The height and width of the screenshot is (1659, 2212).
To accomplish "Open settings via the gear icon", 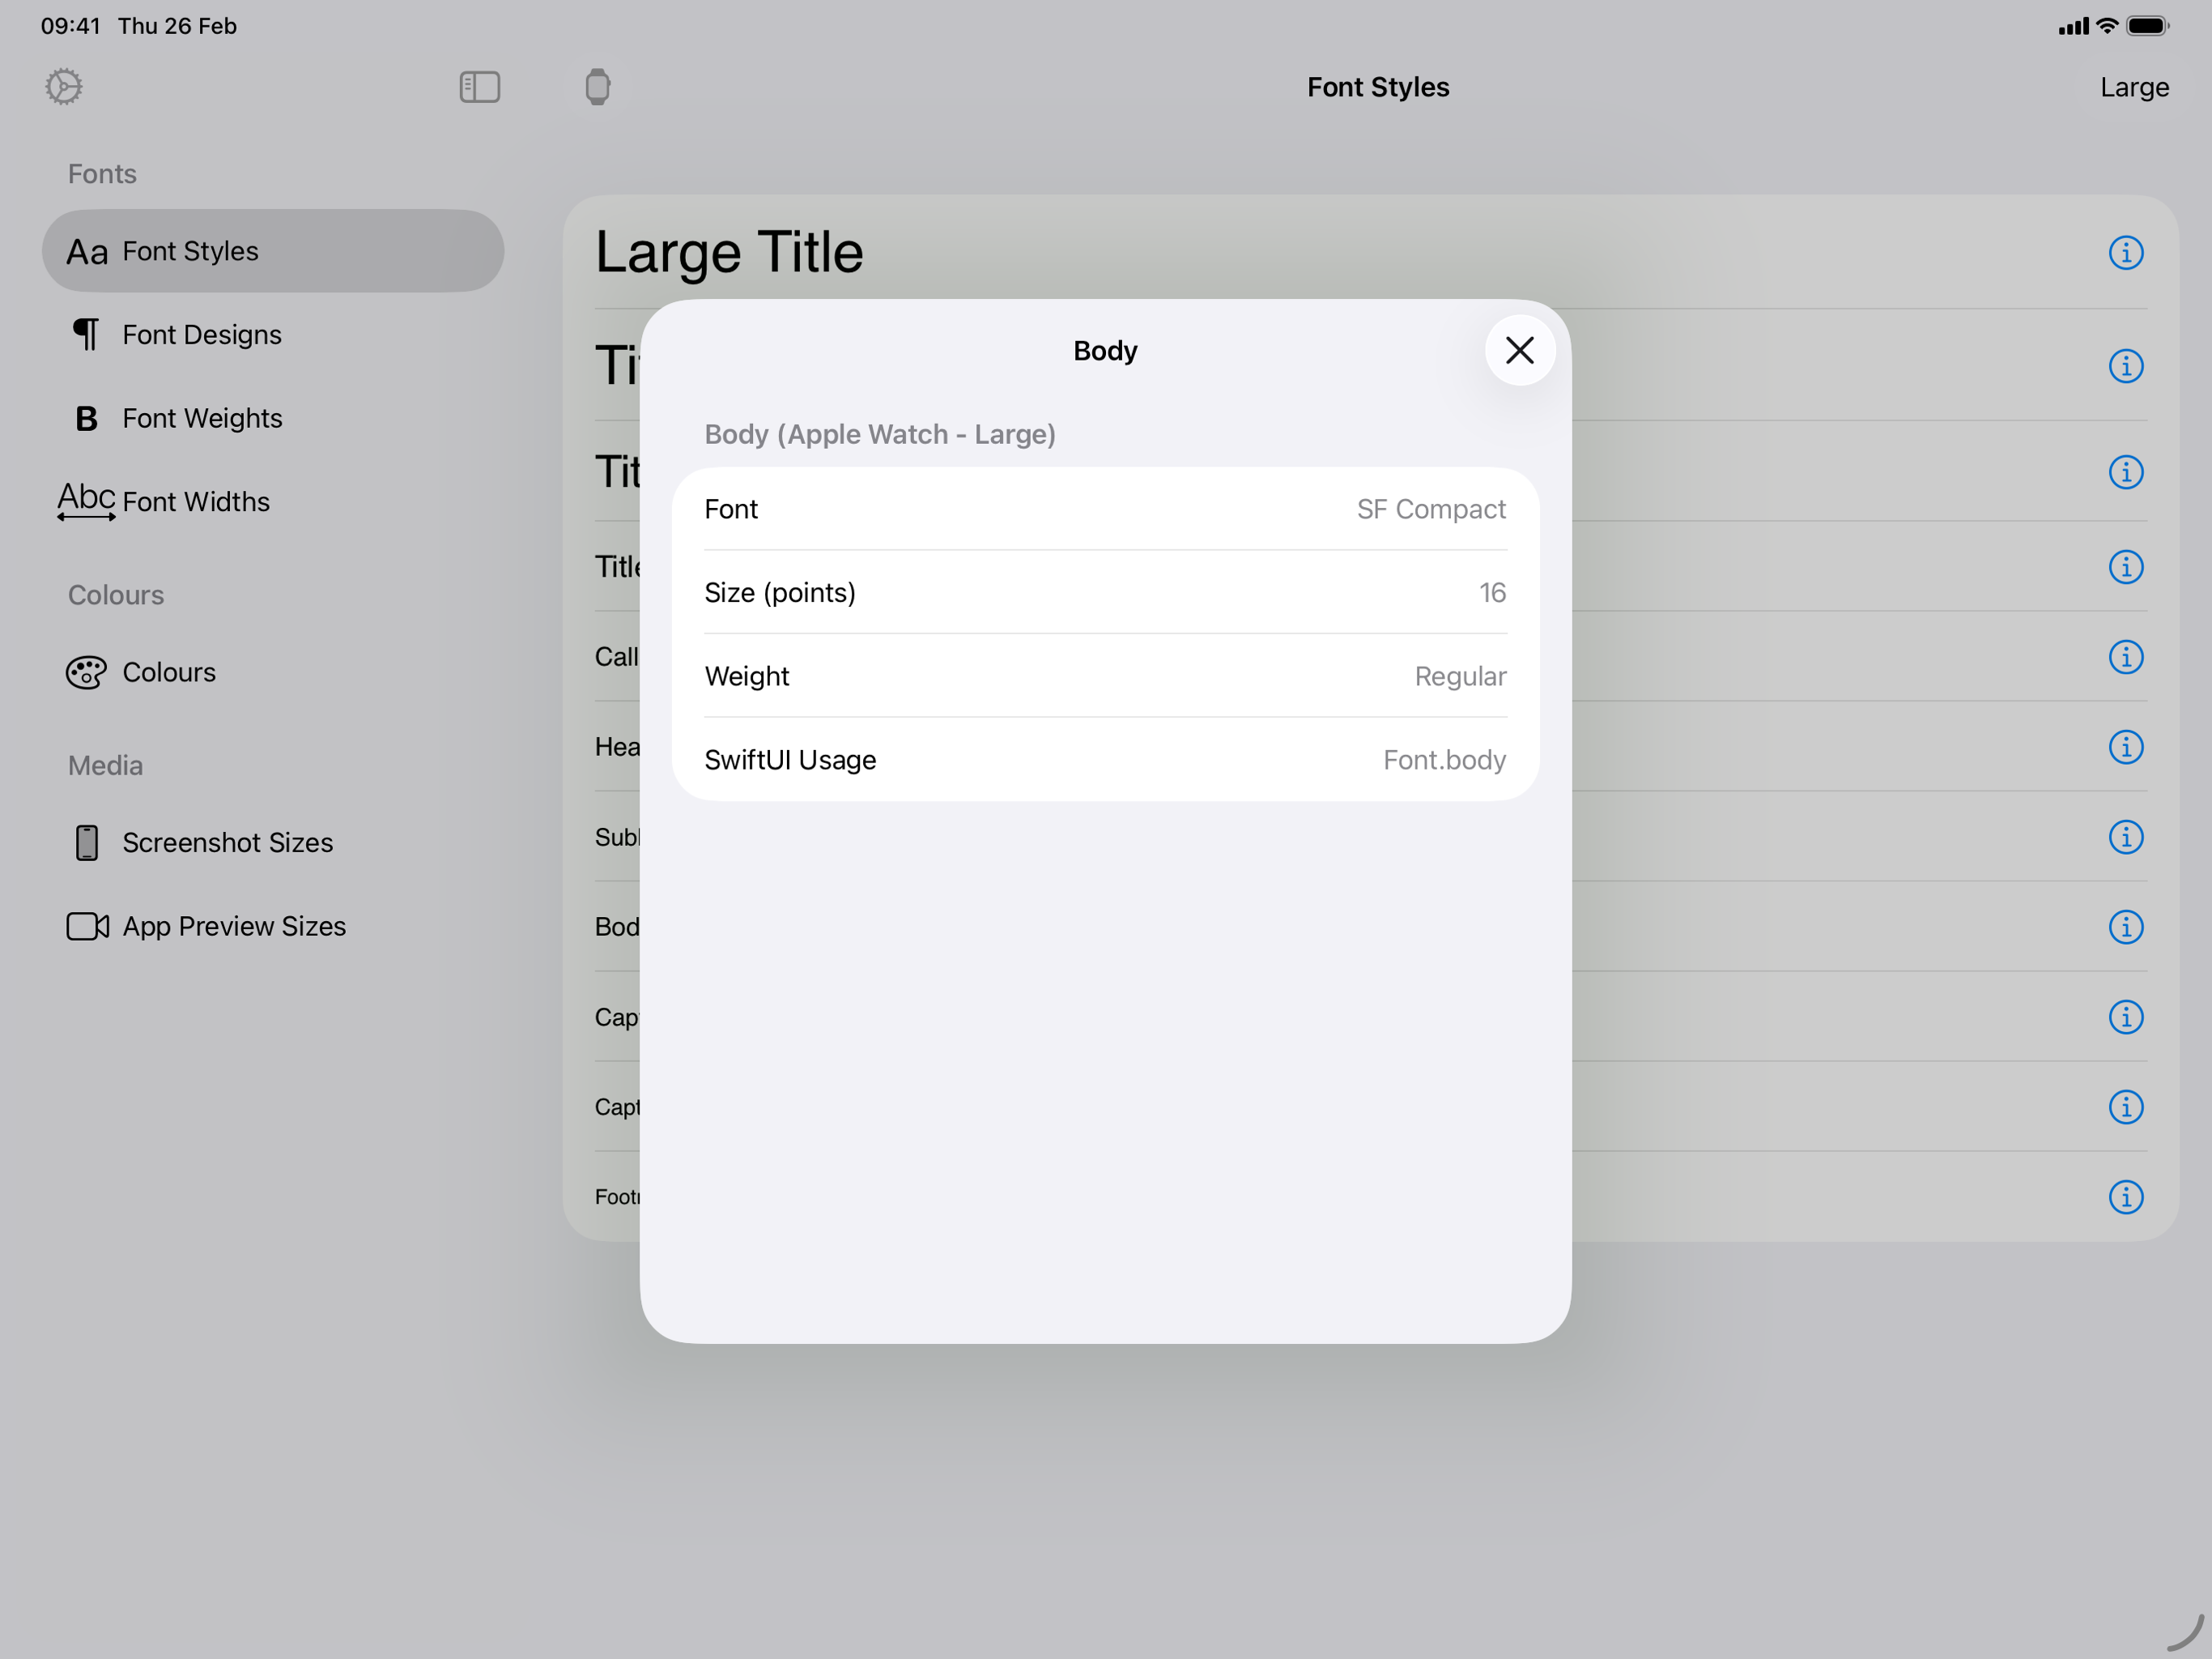I will 64,87.
